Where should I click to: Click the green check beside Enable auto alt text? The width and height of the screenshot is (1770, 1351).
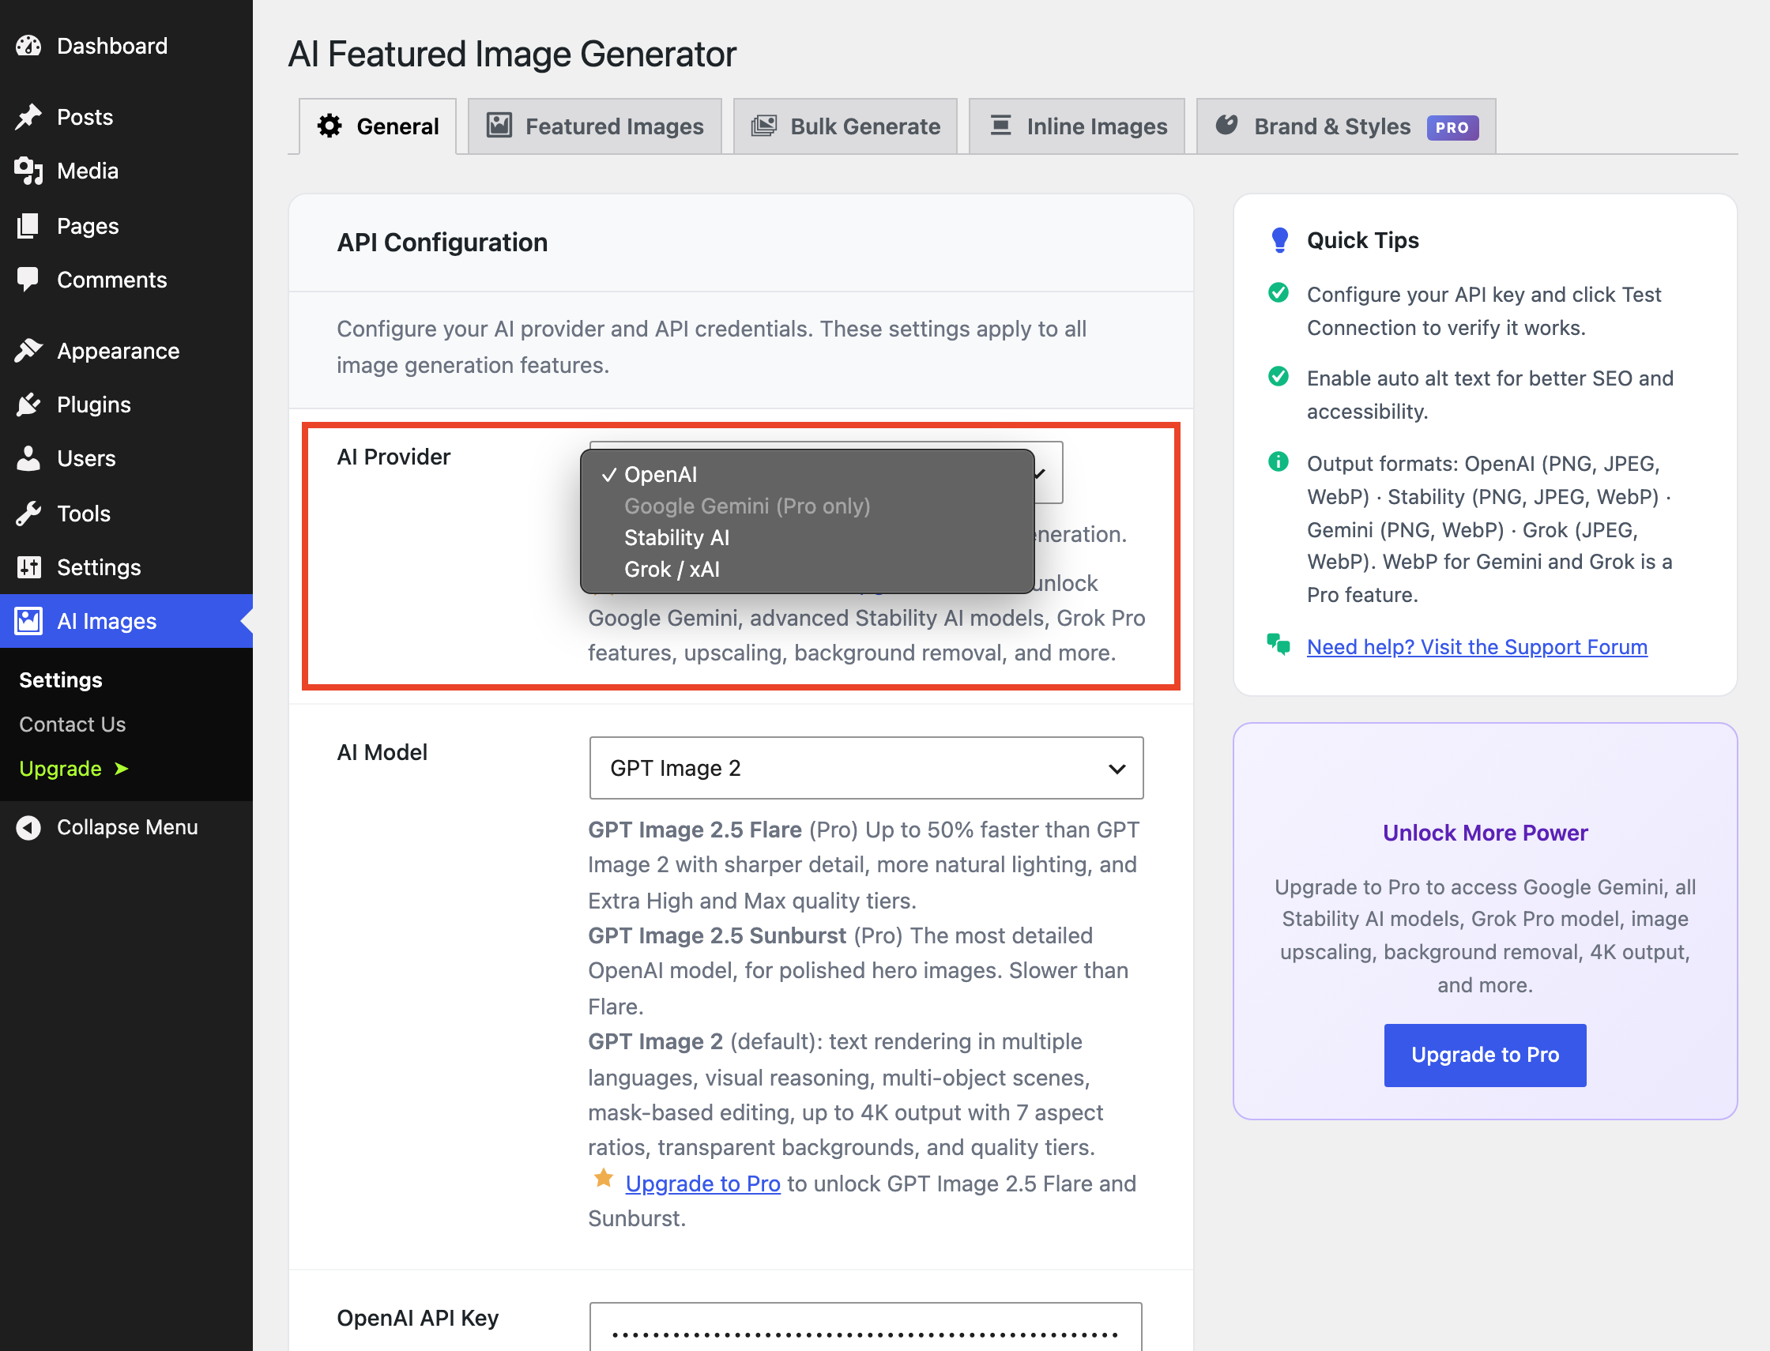click(x=1279, y=376)
